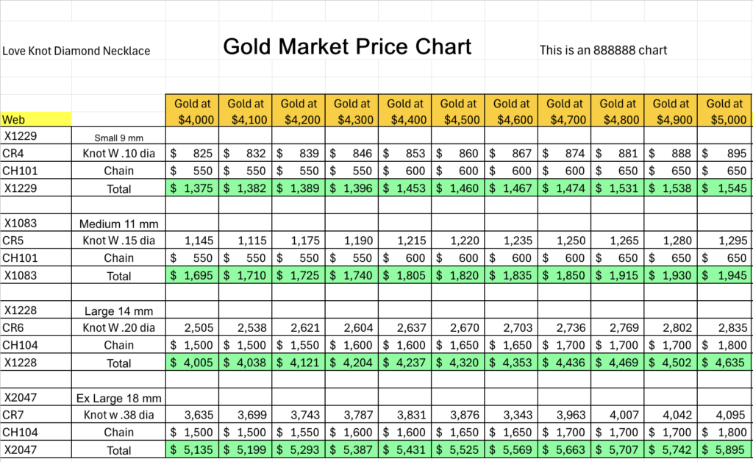Image resolution: width=753 pixels, height=462 pixels.
Task: Click the "Medium 11 mm" label cell
Action: [x=118, y=223]
